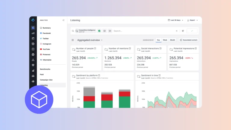Image resolution: width=231 pixels, height=130 pixels.
Task: Click the red segment of first sentiment bar
Action: [x=89, y=99]
